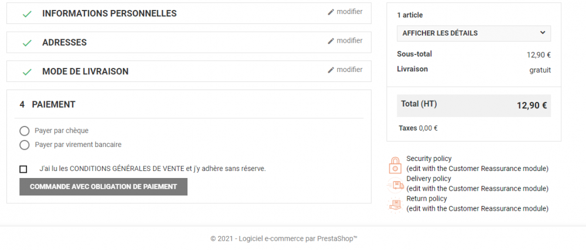Click the pencil icon beside Informations Personnelles
The height and width of the screenshot is (250, 586).
coord(331,12)
